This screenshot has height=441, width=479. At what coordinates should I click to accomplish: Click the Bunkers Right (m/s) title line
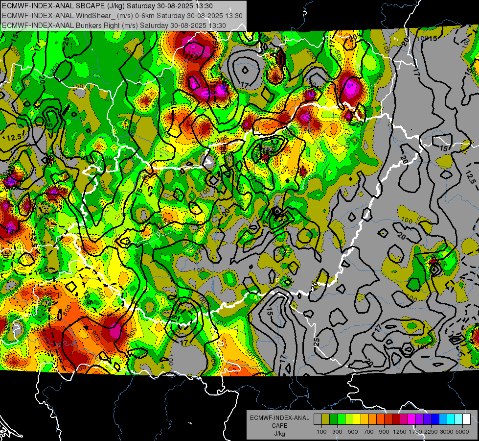[114, 25]
